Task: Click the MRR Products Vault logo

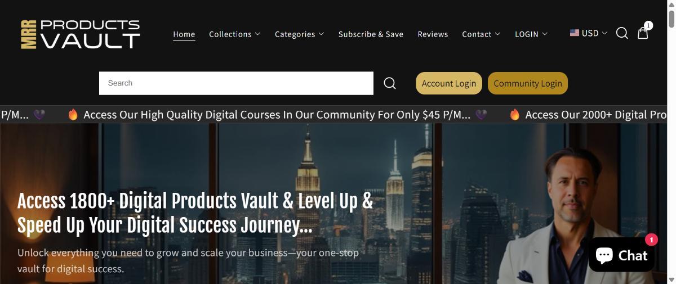Action: (x=81, y=34)
